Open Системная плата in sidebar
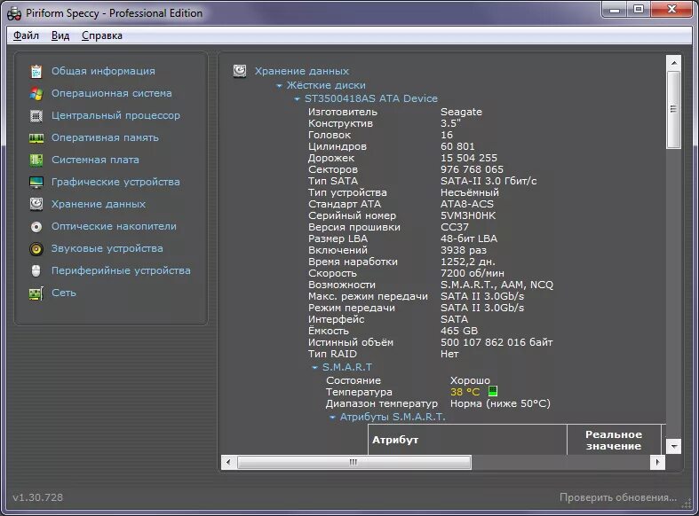Image resolution: width=699 pixels, height=516 pixels. (x=95, y=160)
